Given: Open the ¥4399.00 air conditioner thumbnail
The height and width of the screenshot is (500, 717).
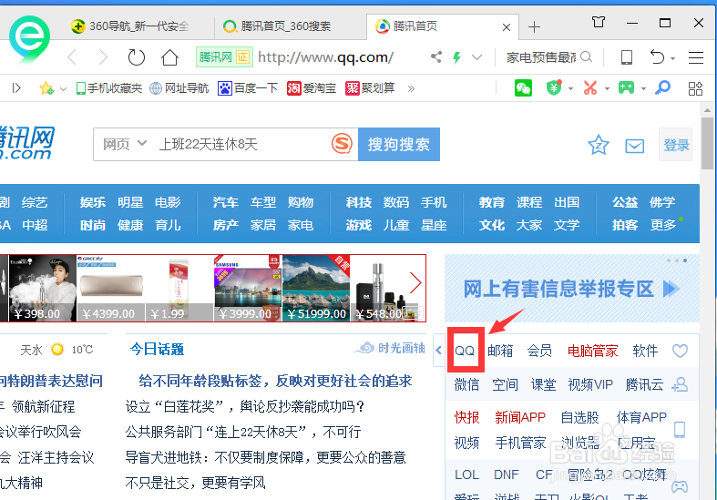Looking at the screenshot, I should (110, 288).
